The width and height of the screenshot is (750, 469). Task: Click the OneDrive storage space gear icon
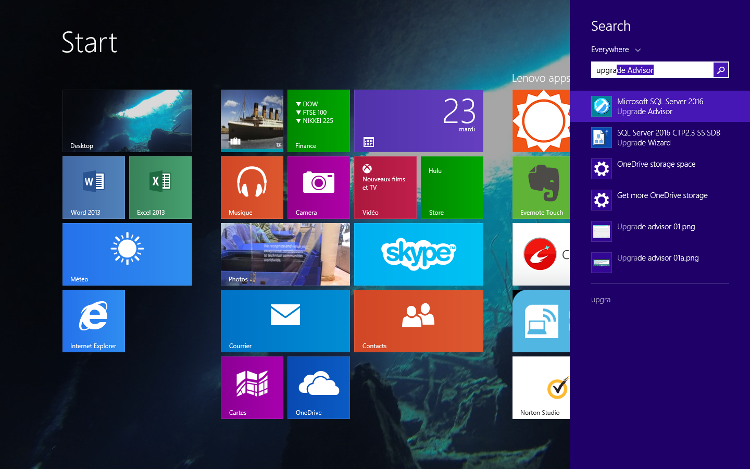(x=602, y=169)
